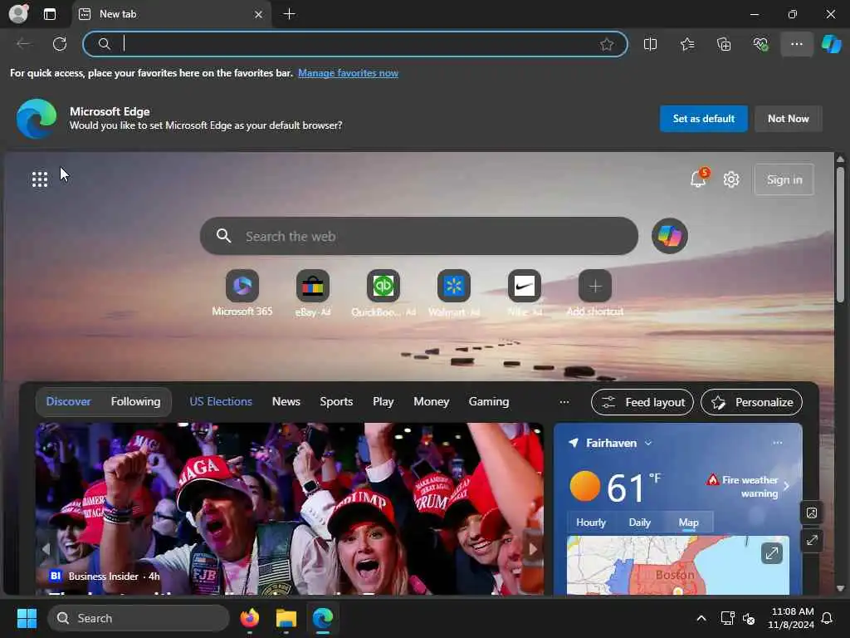850x638 pixels.
Task: Open the eBay shortcut tile
Action: click(313, 293)
